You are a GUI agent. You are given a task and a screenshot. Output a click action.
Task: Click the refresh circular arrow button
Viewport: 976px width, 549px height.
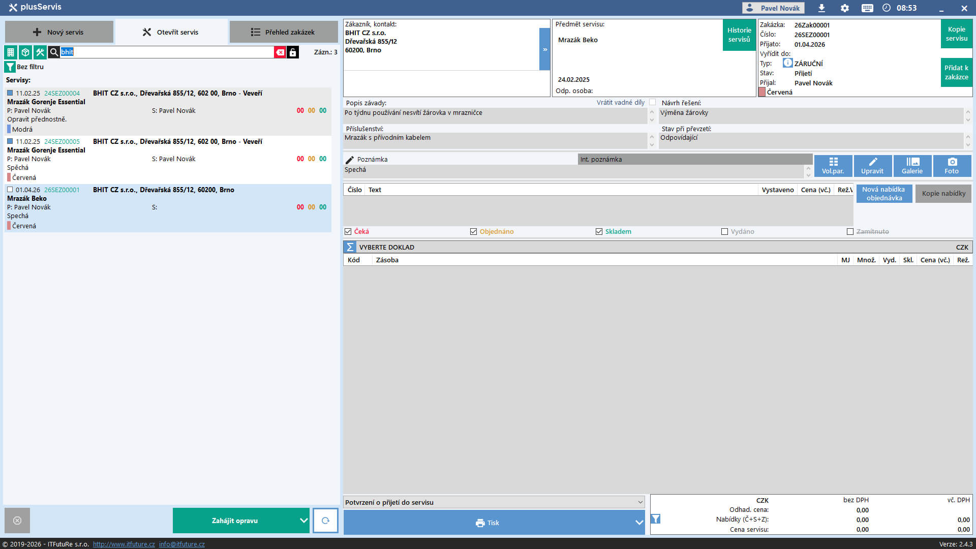click(325, 521)
